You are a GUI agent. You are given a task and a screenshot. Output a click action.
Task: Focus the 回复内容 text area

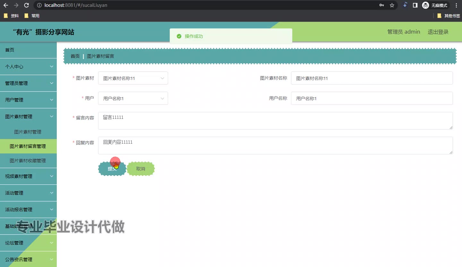(275, 146)
